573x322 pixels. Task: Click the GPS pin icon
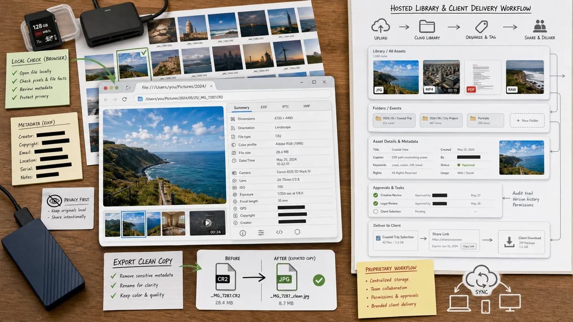coord(234,208)
